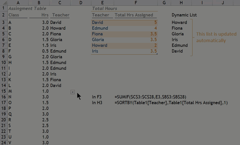The image size is (240, 145).
Task: Click David's total hours cell showing 5
Action: coord(136,22)
